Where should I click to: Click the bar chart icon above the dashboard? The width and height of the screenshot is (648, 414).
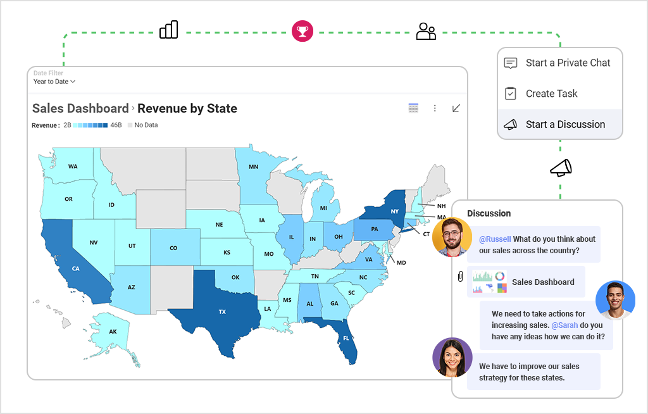(168, 29)
